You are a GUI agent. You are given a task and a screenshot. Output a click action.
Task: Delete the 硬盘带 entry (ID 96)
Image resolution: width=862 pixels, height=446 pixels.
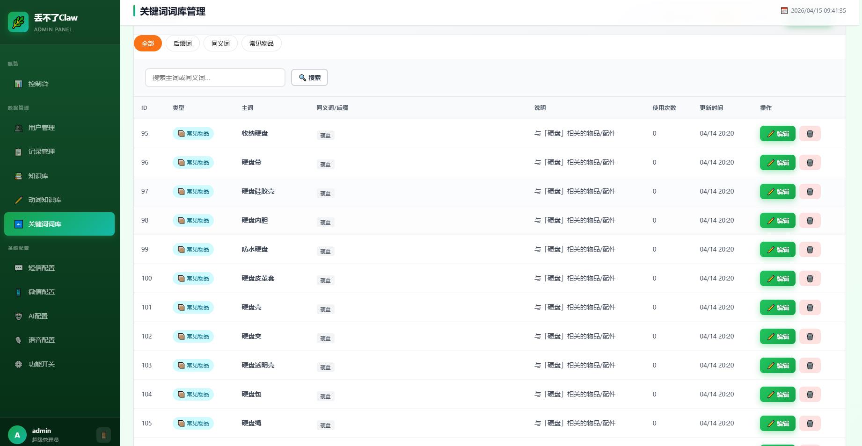coord(810,163)
